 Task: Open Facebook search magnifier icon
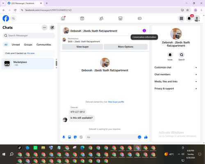pos(14,18)
